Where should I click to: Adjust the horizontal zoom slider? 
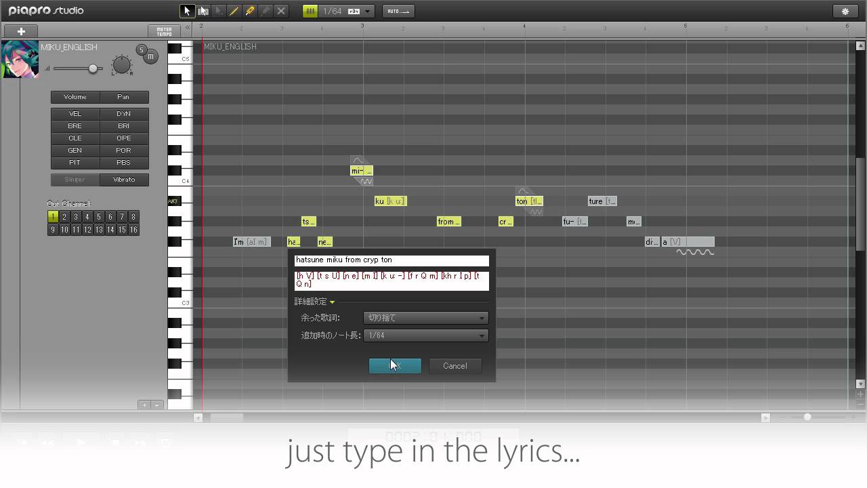(807, 418)
